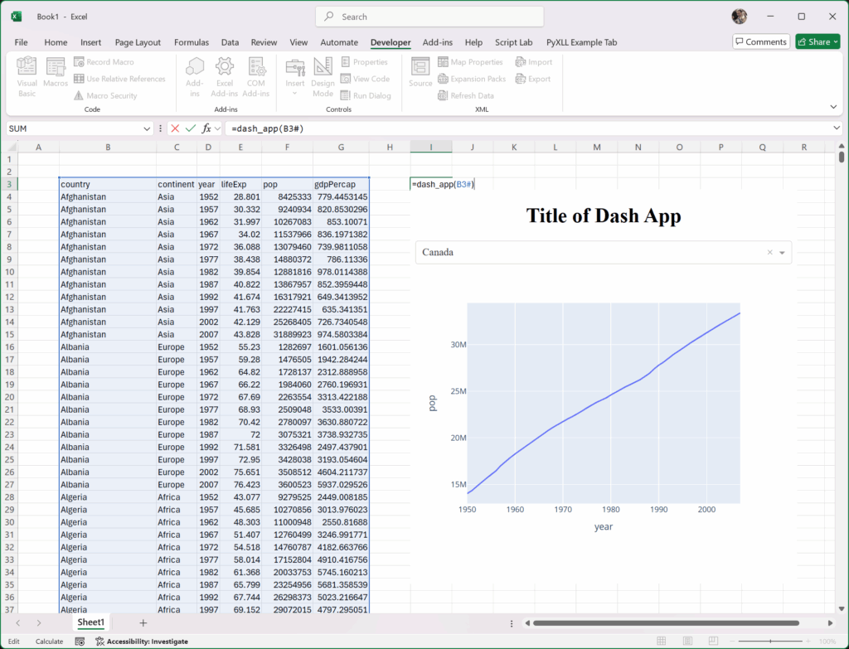Click the Insert Function fx icon

207,128
